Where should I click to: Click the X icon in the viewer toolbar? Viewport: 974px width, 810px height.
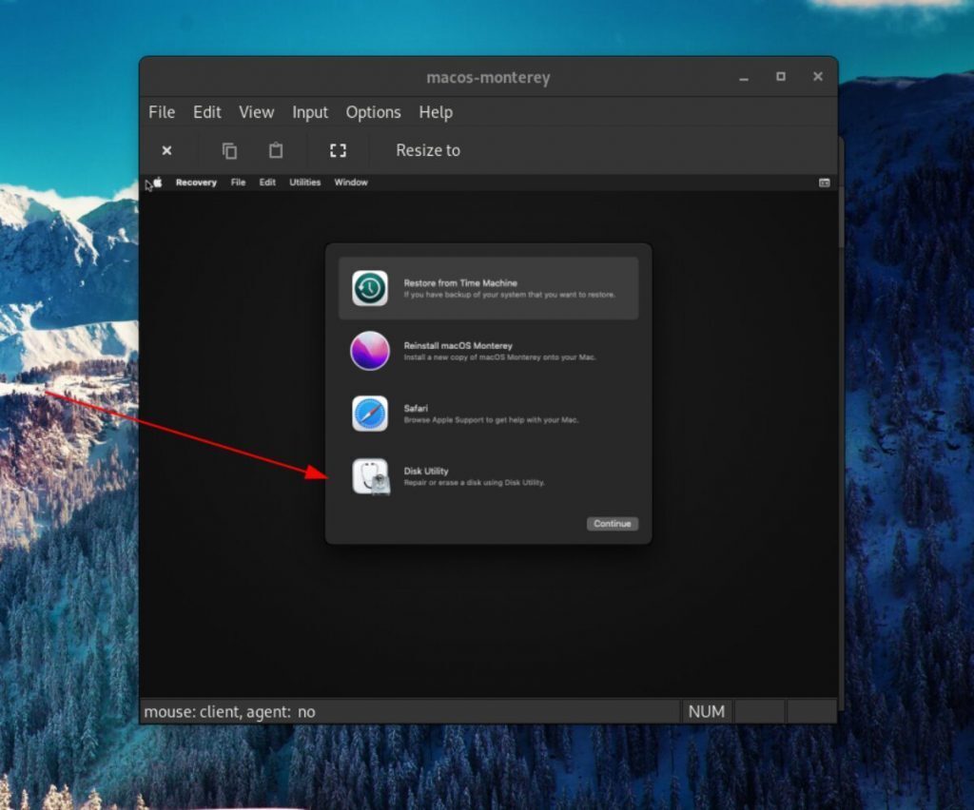(166, 150)
